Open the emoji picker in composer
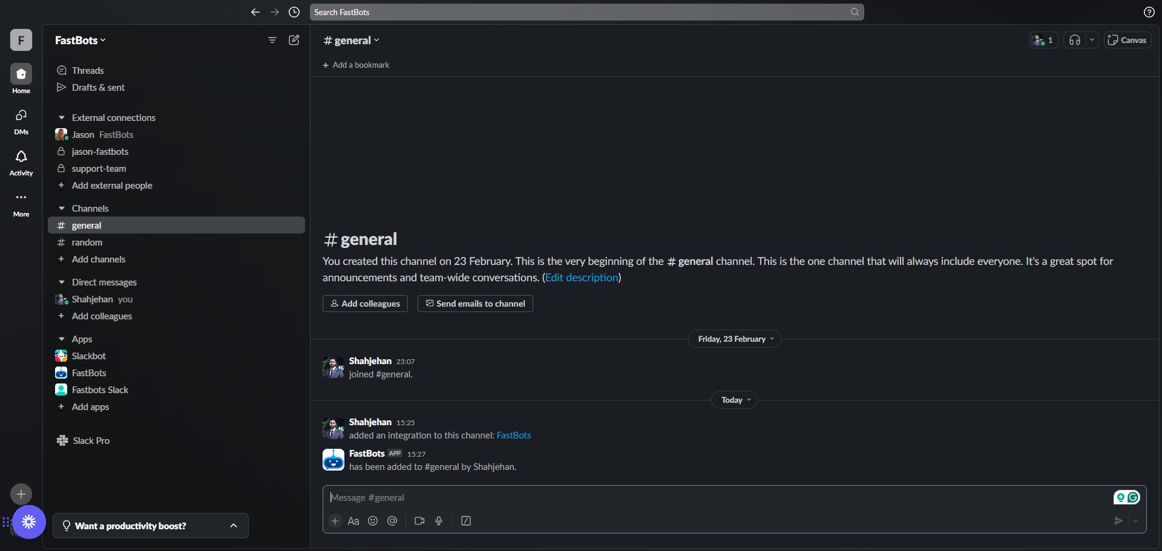1162x551 pixels. [373, 521]
